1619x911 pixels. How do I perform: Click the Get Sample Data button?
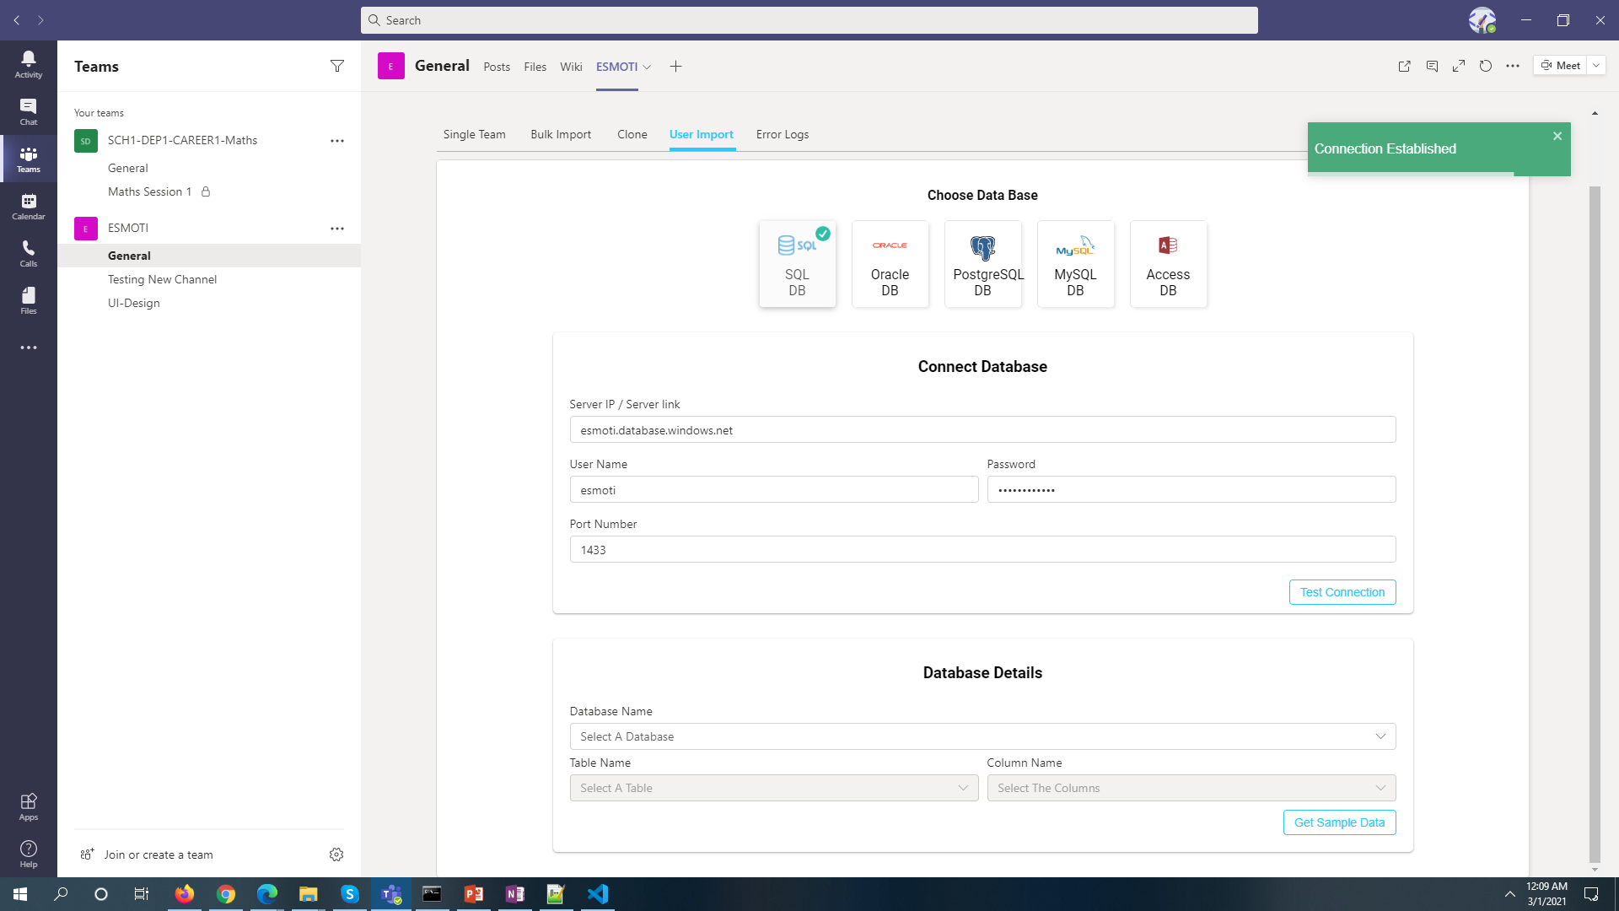pyautogui.click(x=1339, y=822)
